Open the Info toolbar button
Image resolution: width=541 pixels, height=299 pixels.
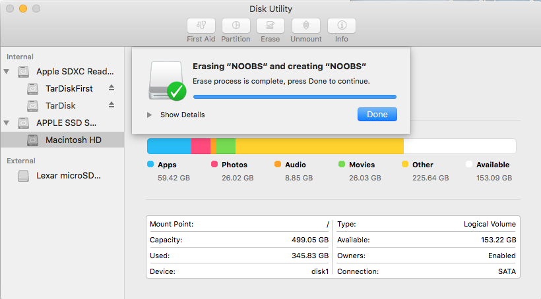click(342, 26)
